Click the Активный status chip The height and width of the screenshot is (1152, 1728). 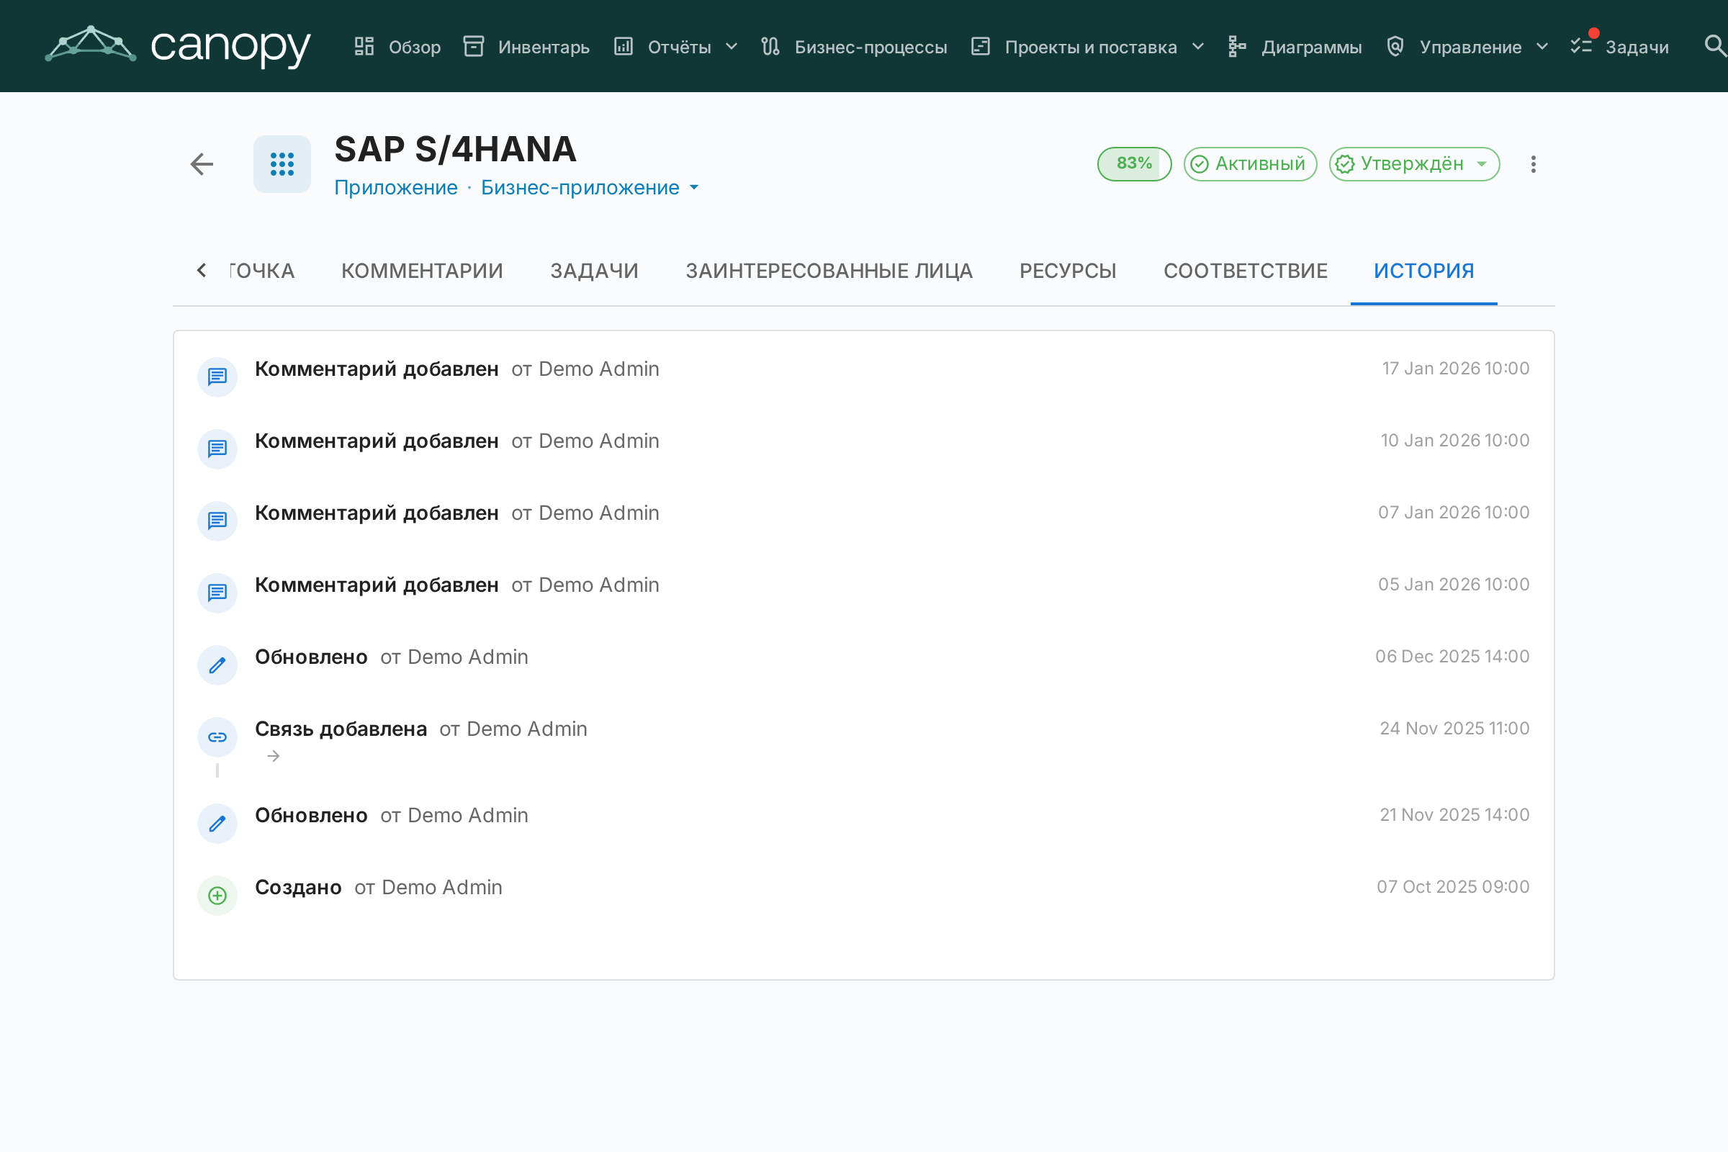1251,164
